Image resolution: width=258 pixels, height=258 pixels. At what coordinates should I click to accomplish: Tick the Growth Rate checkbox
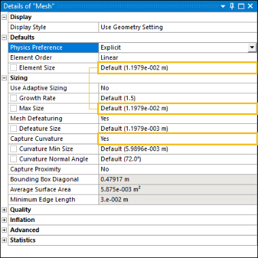click(14, 98)
